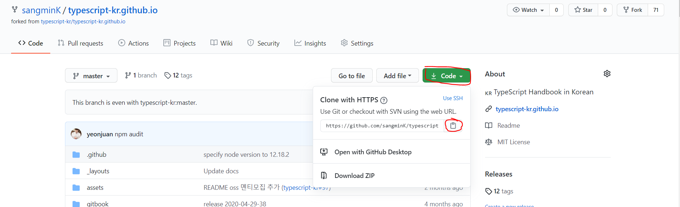This screenshot has width=680, height=207.
Task: Star this repository
Action: pyautogui.click(x=583, y=10)
